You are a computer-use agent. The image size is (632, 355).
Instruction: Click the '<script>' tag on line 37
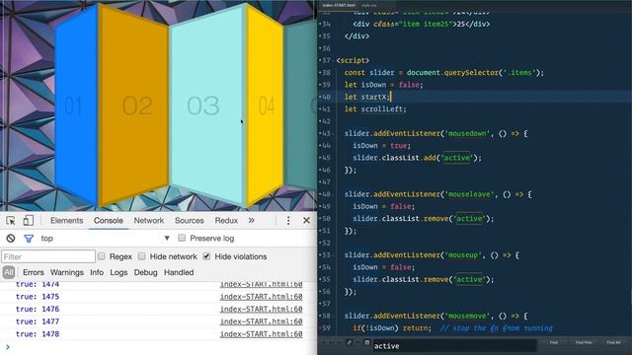tap(353, 60)
